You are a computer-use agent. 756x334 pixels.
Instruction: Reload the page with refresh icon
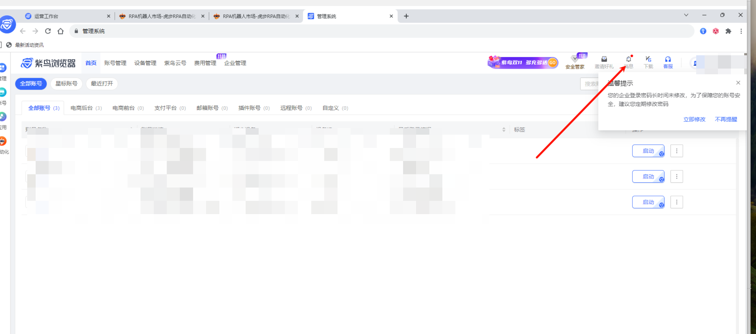(x=48, y=31)
